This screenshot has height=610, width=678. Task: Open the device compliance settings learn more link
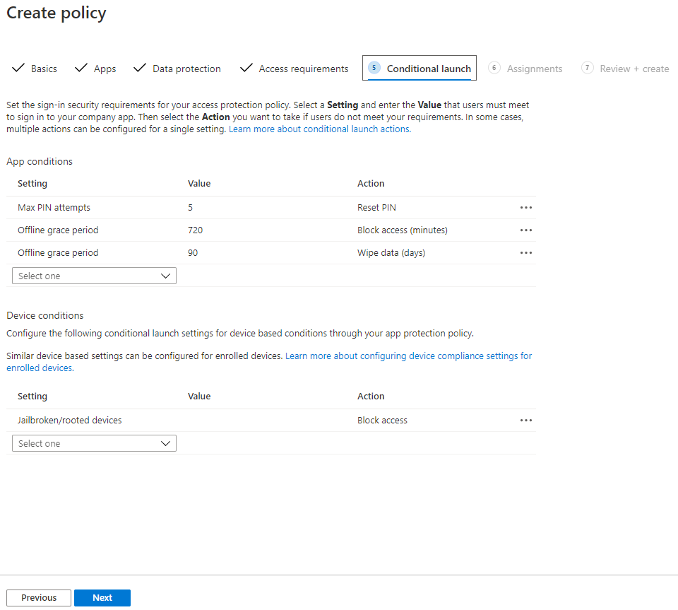(408, 356)
